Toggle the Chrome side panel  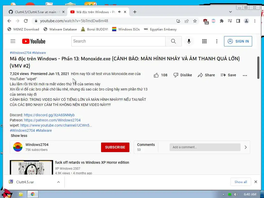[x=238, y=21]
